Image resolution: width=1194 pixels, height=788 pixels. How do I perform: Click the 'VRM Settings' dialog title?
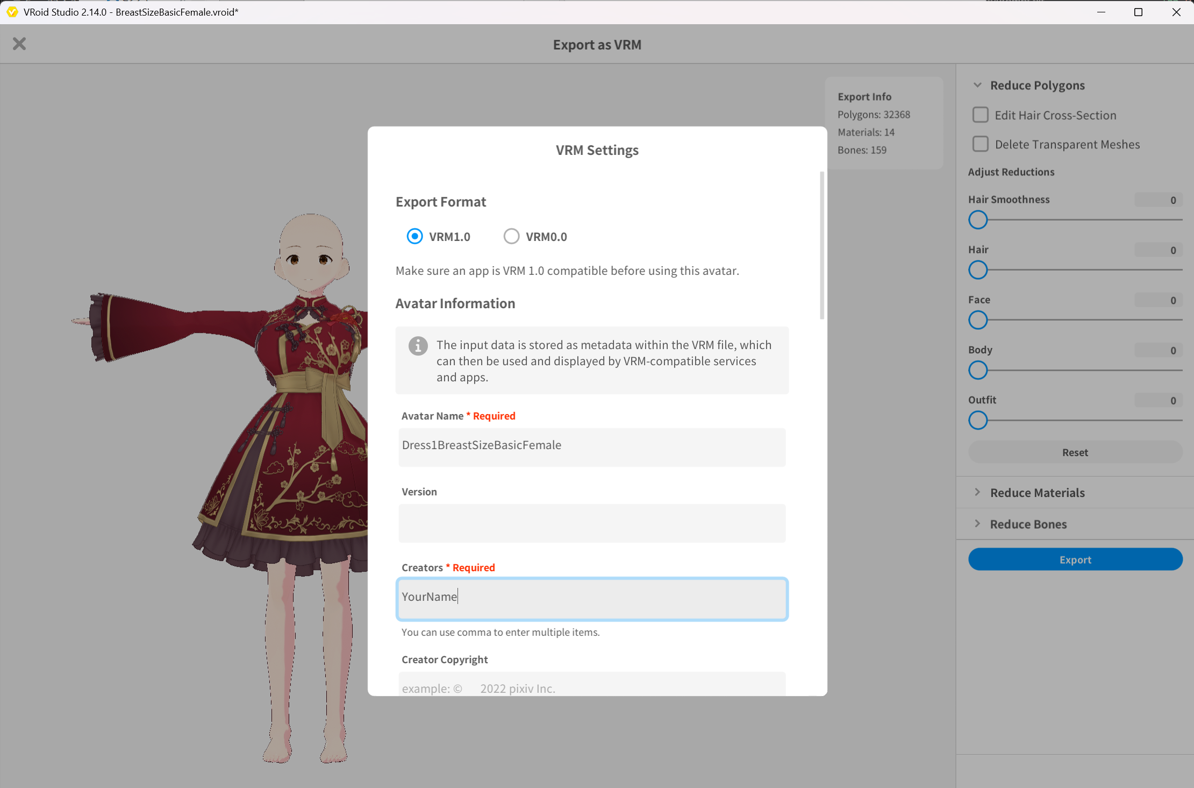point(597,150)
